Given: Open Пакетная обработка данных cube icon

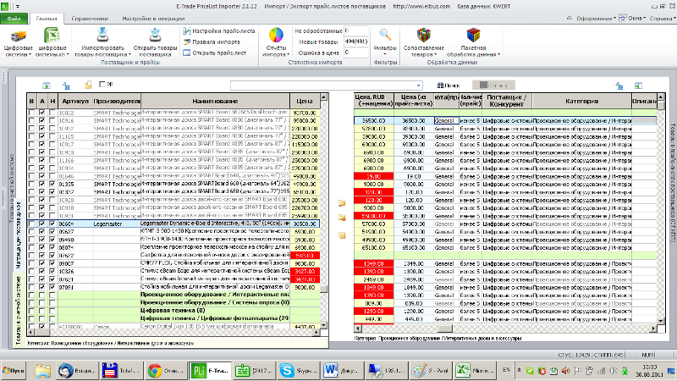Looking at the screenshot, I should coord(473,35).
